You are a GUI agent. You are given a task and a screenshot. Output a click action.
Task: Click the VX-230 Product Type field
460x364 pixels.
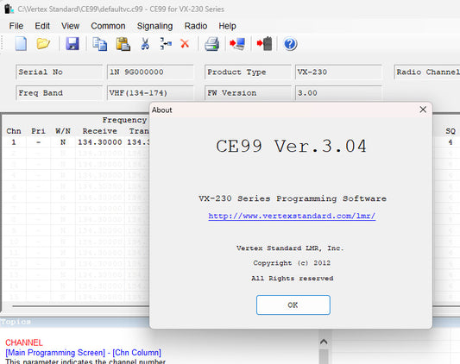pyautogui.click(x=338, y=72)
